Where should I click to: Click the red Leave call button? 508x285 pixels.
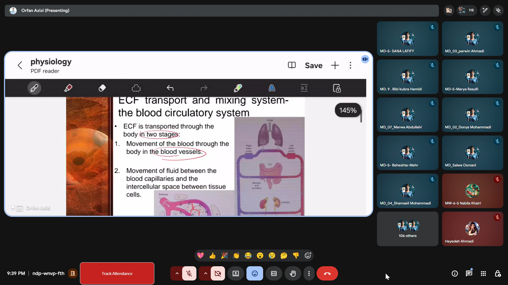[327, 273]
